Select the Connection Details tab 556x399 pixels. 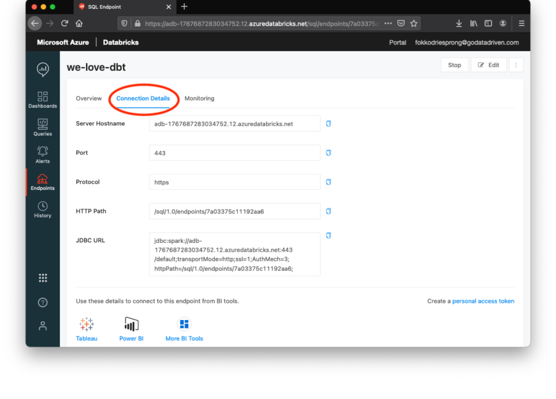click(x=143, y=99)
